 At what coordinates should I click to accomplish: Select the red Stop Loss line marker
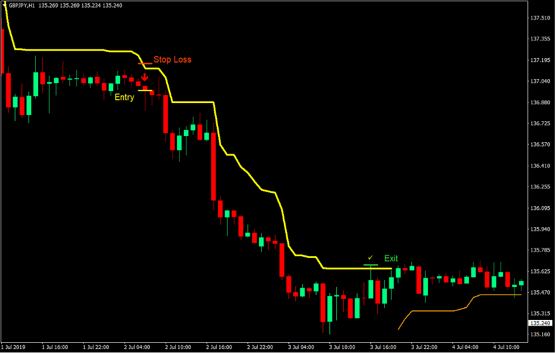coord(146,63)
